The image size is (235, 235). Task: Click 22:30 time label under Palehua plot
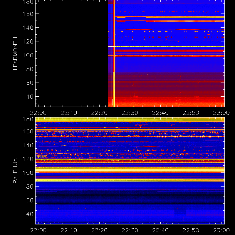[130, 230]
